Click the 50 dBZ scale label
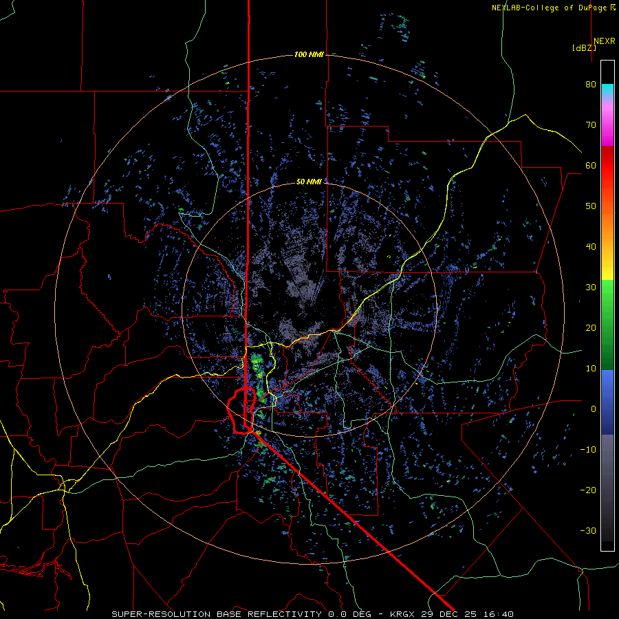The height and width of the screenshot is (619, 619). click(x=591, y=206)
